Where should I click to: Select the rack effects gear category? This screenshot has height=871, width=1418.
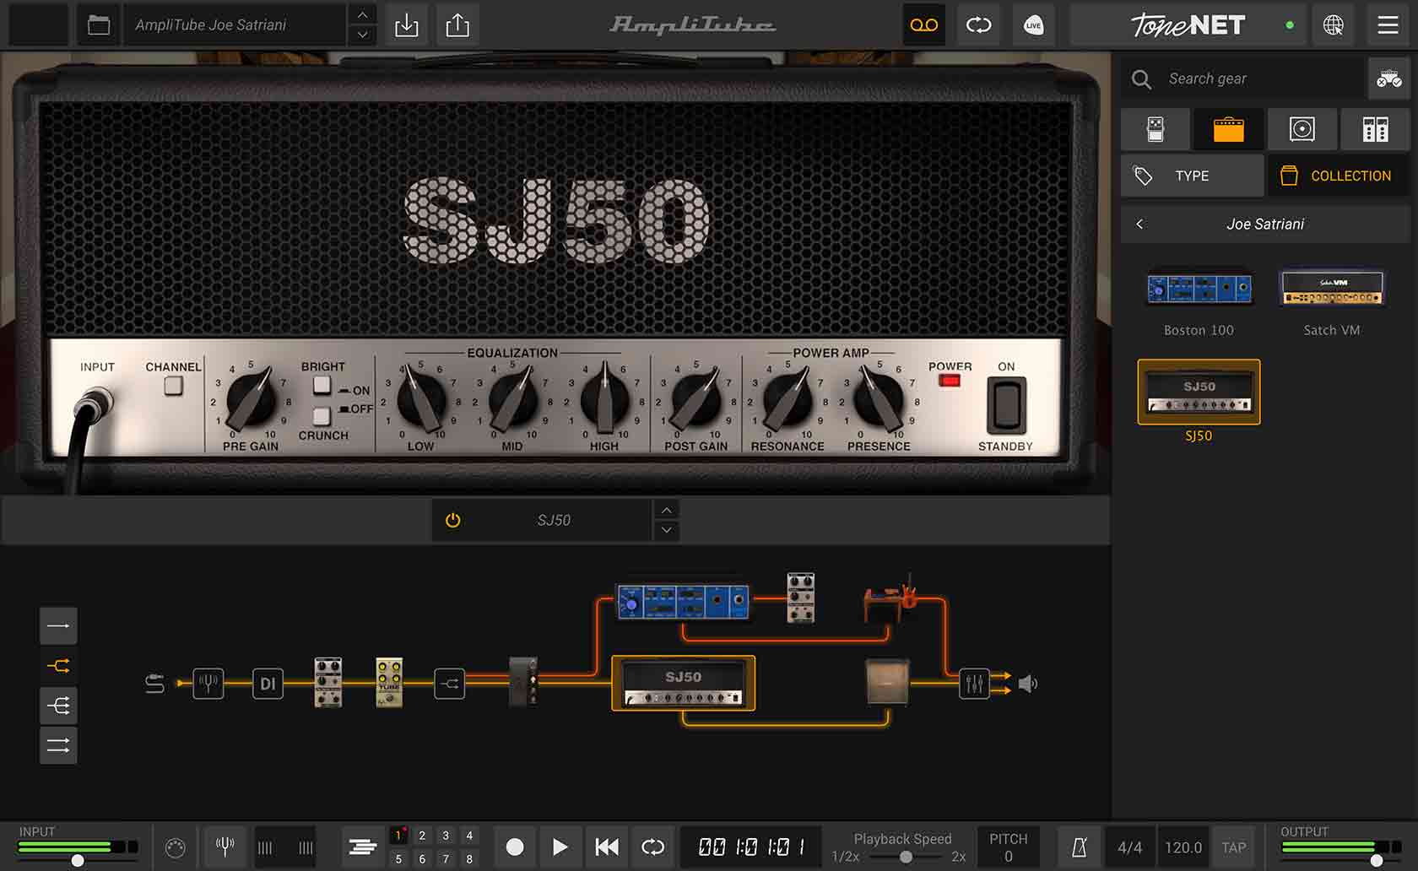[x=1376, y=129]
